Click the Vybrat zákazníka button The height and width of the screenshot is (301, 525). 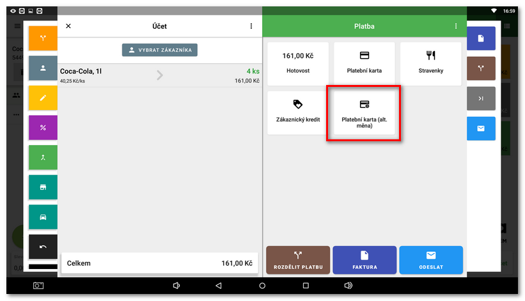160,50
